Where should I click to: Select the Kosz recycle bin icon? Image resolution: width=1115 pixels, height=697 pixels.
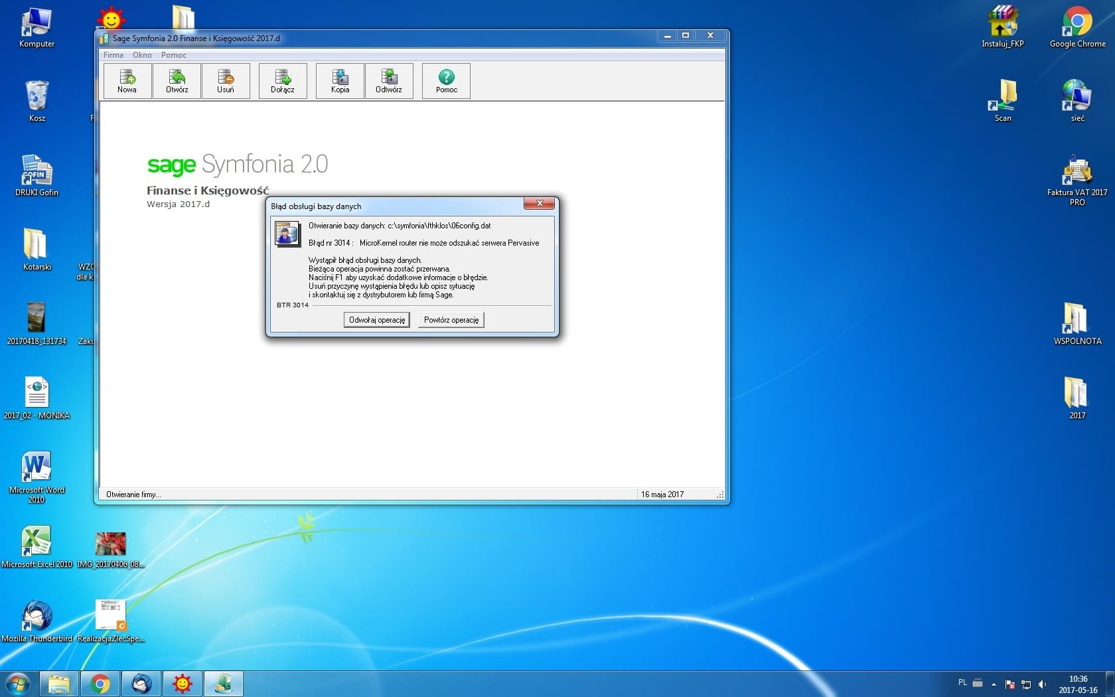tap(37, 102)
